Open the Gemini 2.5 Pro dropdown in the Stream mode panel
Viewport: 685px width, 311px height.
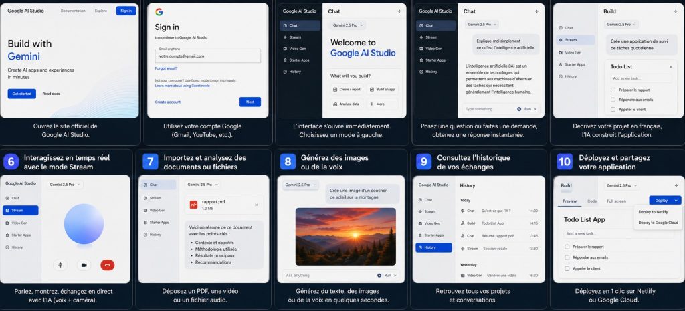(x=65, y=185)
